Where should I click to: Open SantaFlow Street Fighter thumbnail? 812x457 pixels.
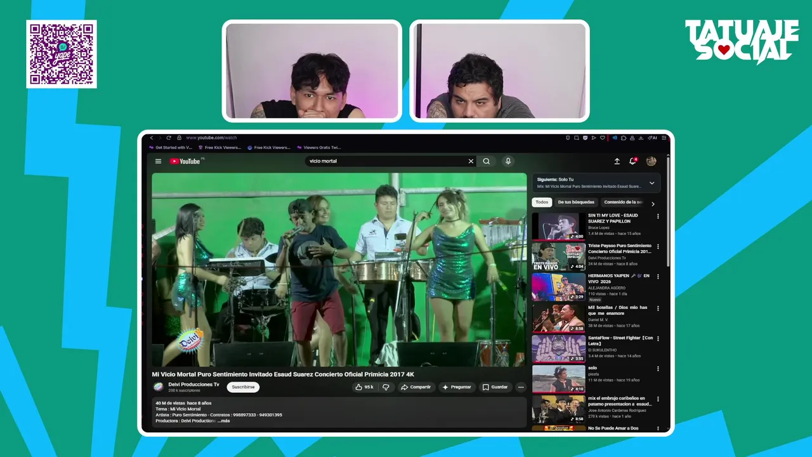(558, 348)
